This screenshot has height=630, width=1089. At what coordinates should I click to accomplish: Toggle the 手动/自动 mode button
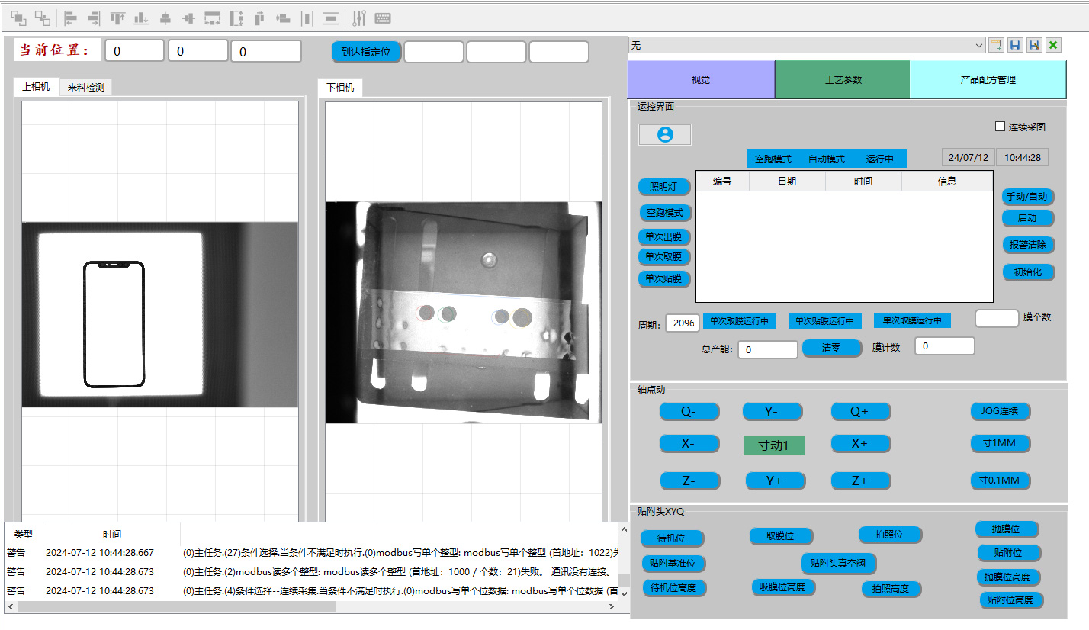(x=1027, y=197)
